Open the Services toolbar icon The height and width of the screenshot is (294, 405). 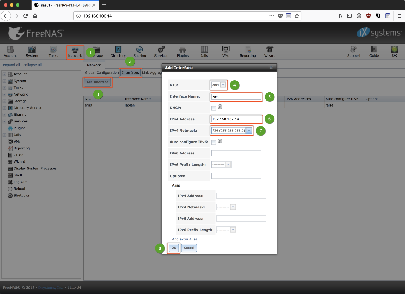pos(161,51)
